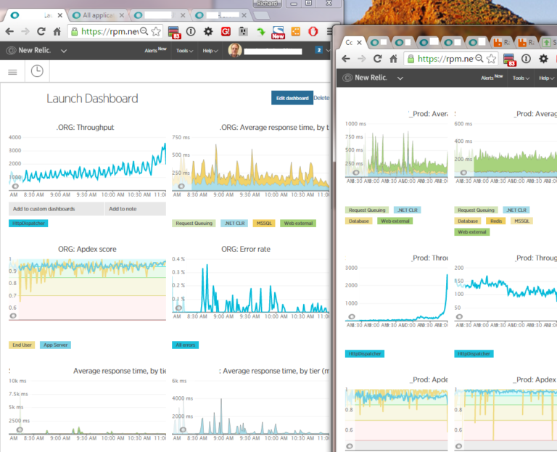The width and height of the screenshot is (557, 452).
Task: Click the green arrow extension icon
Action: click(x=261, y=32)
